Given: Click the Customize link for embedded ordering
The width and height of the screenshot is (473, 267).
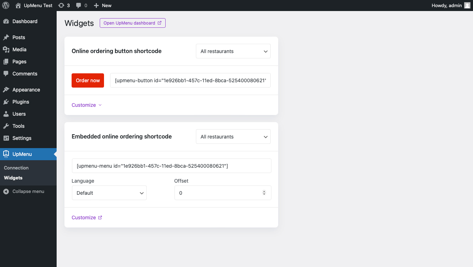Looking at the screenshot, I should (87, 218).
